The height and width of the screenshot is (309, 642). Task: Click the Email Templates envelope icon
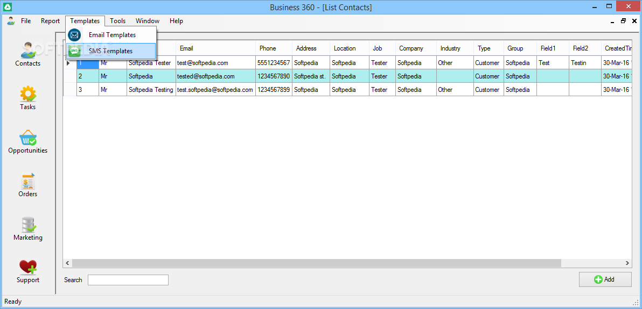coord(74,35)
